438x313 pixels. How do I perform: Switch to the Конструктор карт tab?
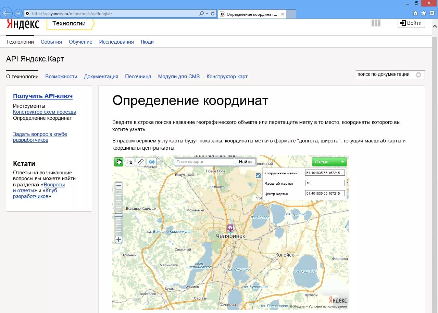(227, 77)
